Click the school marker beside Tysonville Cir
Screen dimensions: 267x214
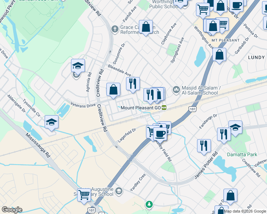click(51, 123)
